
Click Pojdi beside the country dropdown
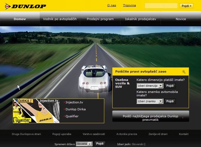tap(100, 143)
